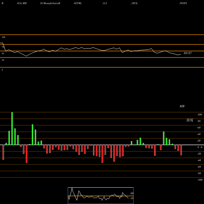Click the -80 label on the MR axis

(199, 173)
